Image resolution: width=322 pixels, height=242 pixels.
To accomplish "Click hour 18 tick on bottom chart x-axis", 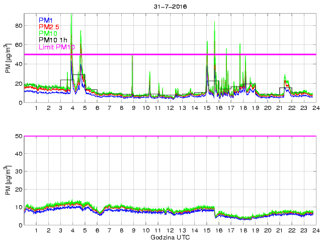I will pos(244,230).
